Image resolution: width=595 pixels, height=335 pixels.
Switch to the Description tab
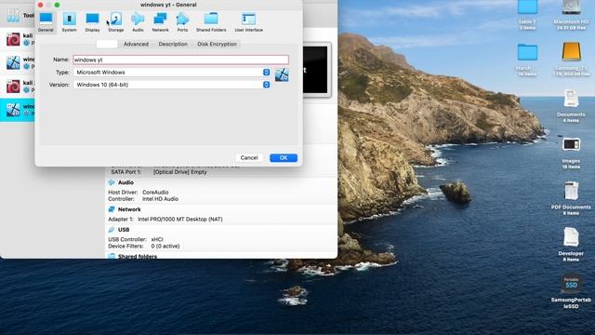[x=173, y=44]
